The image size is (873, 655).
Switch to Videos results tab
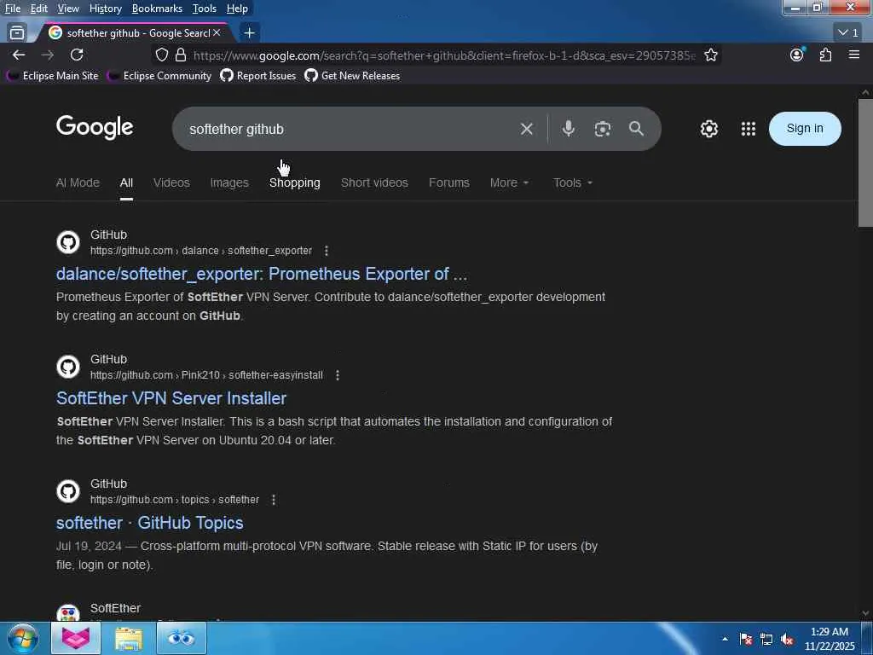click(171, 183)
